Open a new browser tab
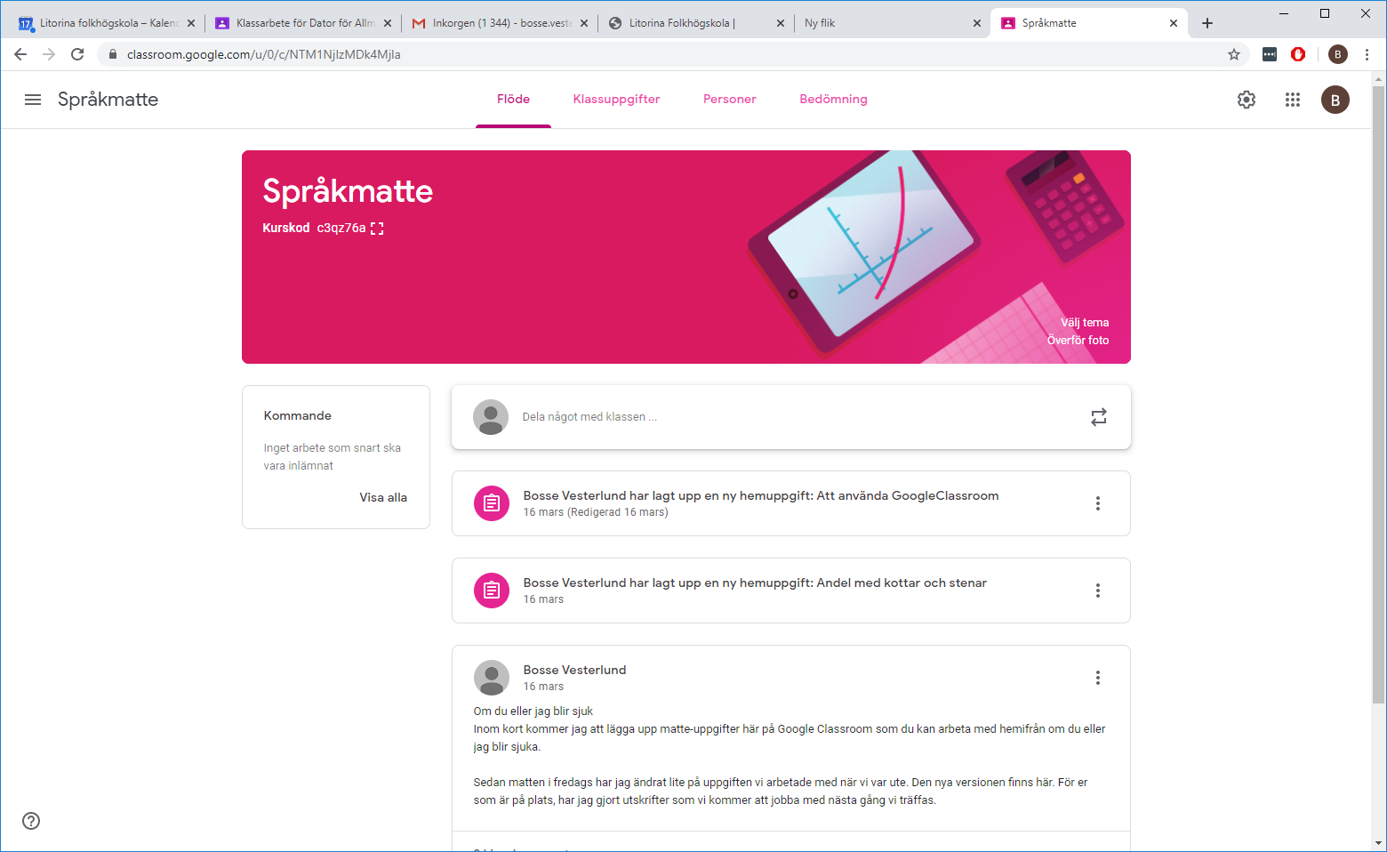 pos(1207,23)
